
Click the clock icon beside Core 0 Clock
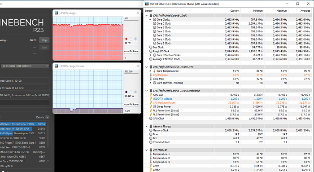pos(154,23)
